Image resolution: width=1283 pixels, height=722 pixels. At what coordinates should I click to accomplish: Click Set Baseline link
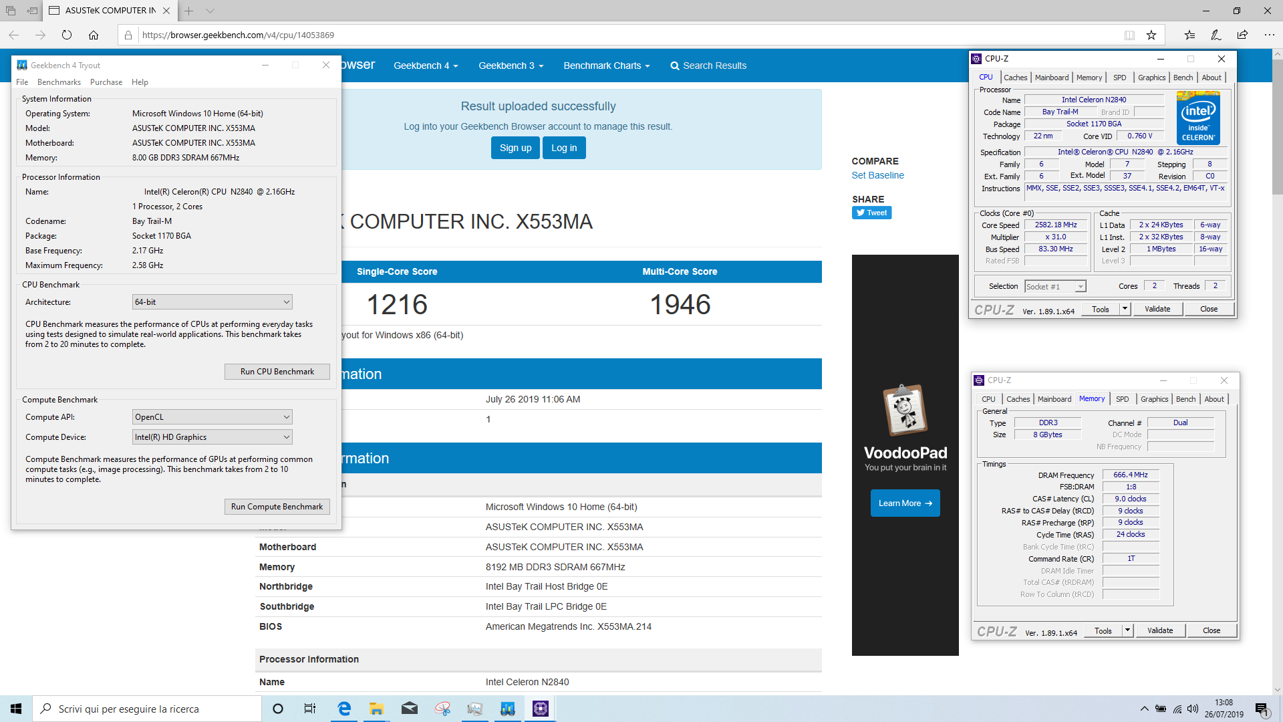point(877,175)
